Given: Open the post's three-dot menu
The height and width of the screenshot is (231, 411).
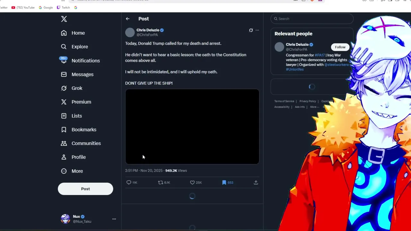Looking at the screenshot, I should [257, 30].
